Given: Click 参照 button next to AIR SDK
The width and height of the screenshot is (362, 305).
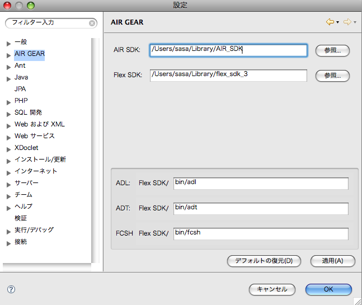Looking at the screenshot, I should [x=332, y=50].
